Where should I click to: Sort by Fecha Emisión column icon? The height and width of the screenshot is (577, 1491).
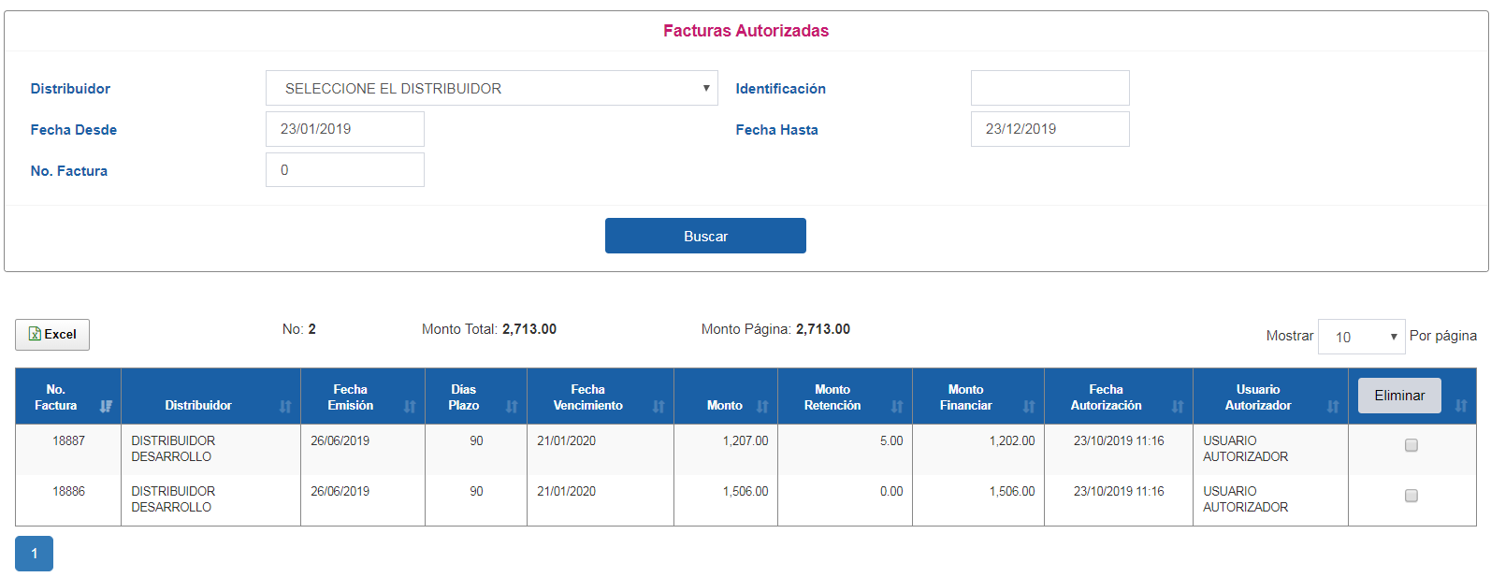tap(410, 406)
